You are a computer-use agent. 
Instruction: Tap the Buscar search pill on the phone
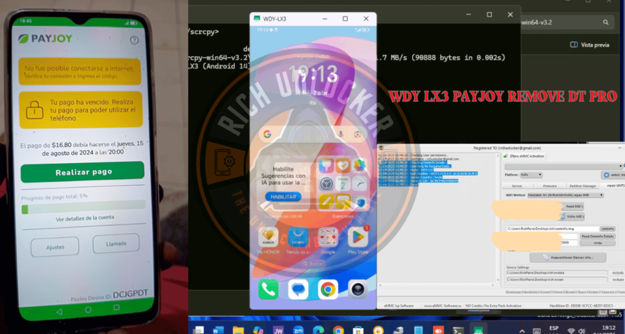[313, 263]
